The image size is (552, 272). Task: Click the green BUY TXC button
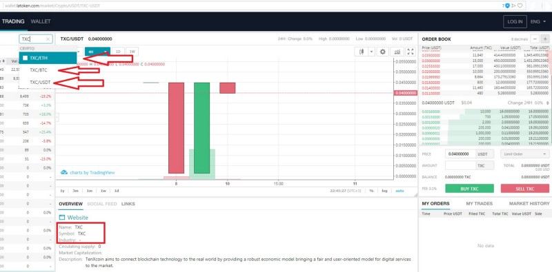469,189
